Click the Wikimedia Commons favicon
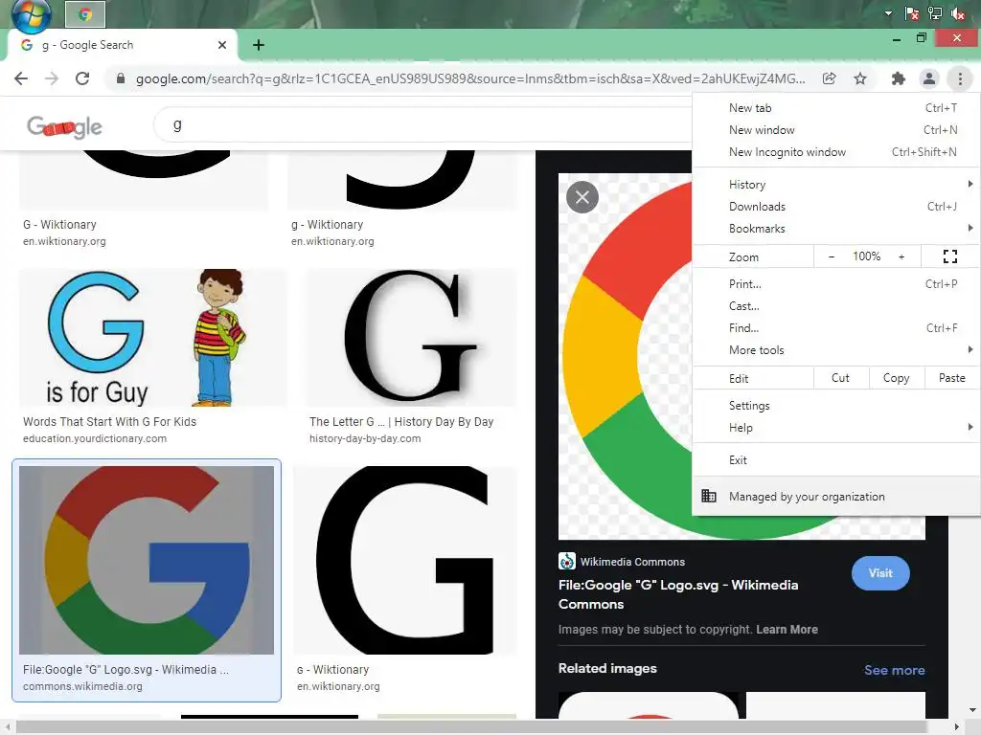This screenshot has height=735, width=981. pyautogui.click(x=567, y=561)
